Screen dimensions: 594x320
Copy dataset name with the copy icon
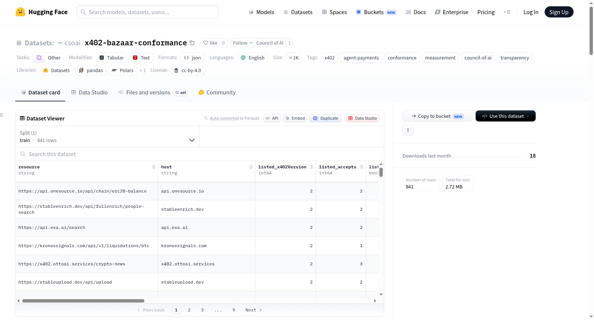click(192, 43)
